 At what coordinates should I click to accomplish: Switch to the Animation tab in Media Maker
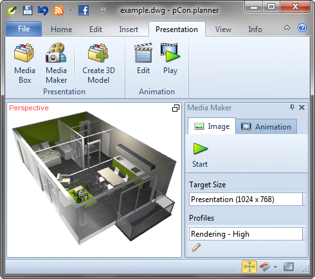266,127
